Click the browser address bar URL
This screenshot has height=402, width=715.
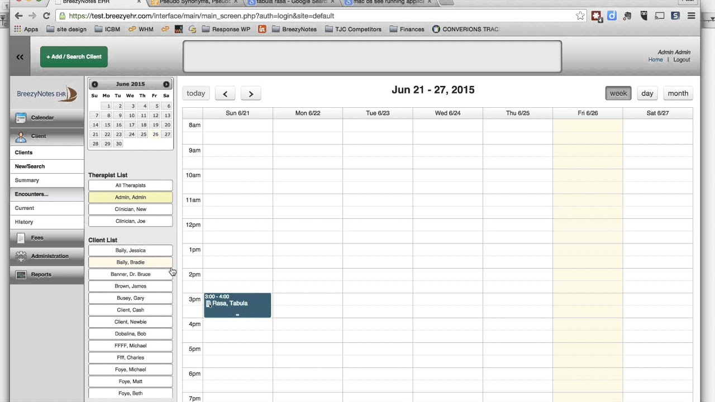[202, 16]
